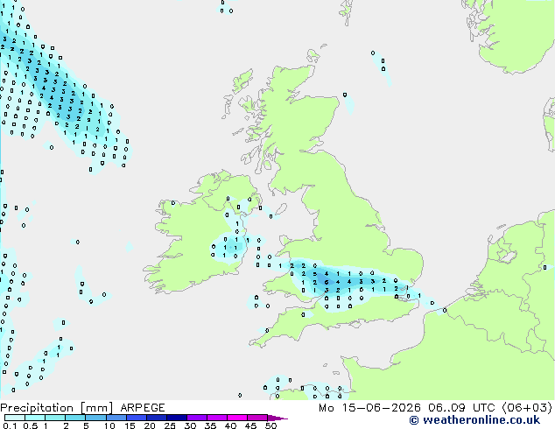Click the legend value '25'
Image resolution: width=555 pixels, height=429 pixels.
coord(170,425)
